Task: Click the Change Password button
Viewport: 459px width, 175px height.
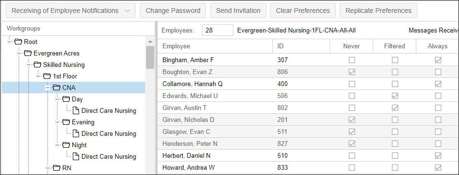Action: click(x=173, y=11)
